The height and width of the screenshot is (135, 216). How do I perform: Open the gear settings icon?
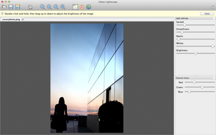pos(30,7)
